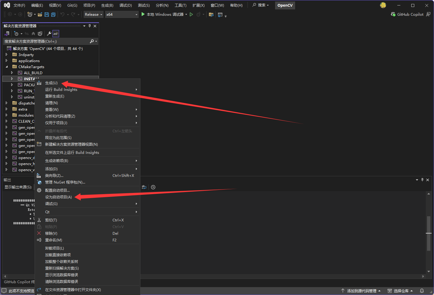Click the search magnifier in Solution Explorer
434x295 pixels.
click(92, 41)
